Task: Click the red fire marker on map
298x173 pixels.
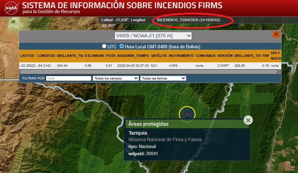Action: tap(187, 113)
